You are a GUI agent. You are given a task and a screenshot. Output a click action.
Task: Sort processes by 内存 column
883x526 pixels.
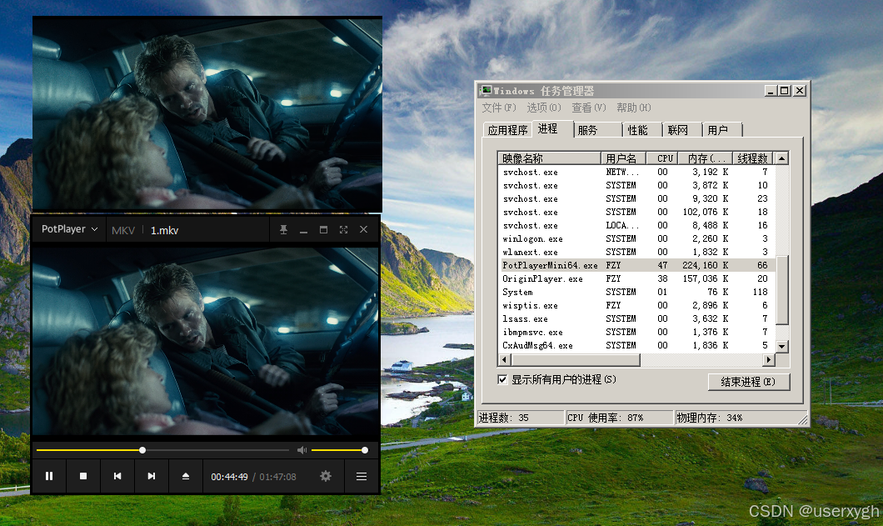click(x=706, y=158)
